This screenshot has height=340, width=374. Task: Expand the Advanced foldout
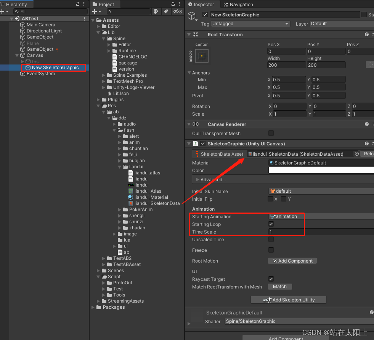(x=198, y=180)
